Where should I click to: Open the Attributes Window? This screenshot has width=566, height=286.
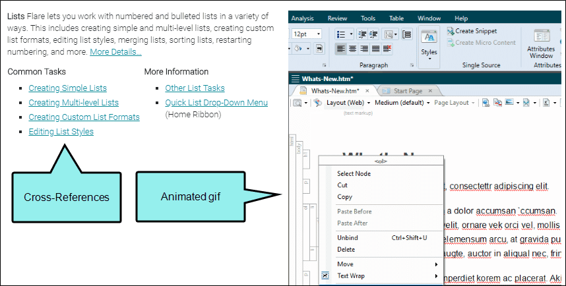point(541,44)
